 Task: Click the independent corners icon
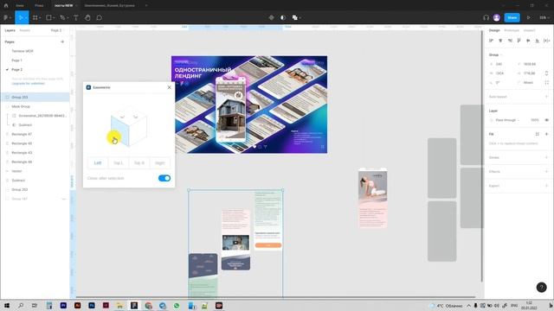(546, 83)
